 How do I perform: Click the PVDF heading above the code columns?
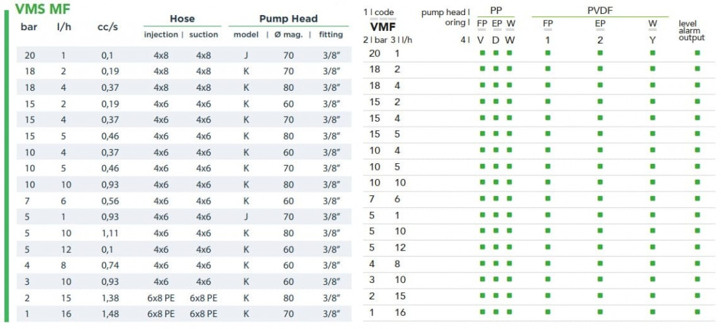pyautogui.click(x=599, y=11)
